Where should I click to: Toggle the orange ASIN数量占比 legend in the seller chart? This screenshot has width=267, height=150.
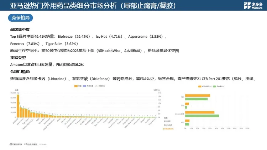[x=205, y=86]
